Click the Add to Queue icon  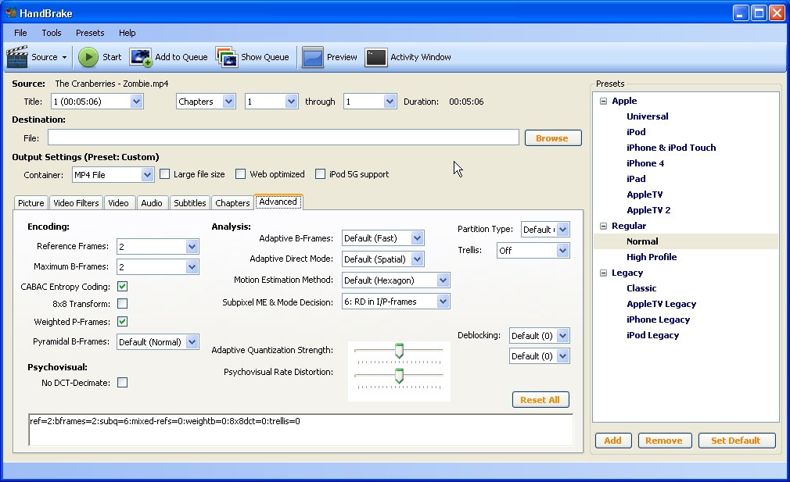(x=141, y=57)
